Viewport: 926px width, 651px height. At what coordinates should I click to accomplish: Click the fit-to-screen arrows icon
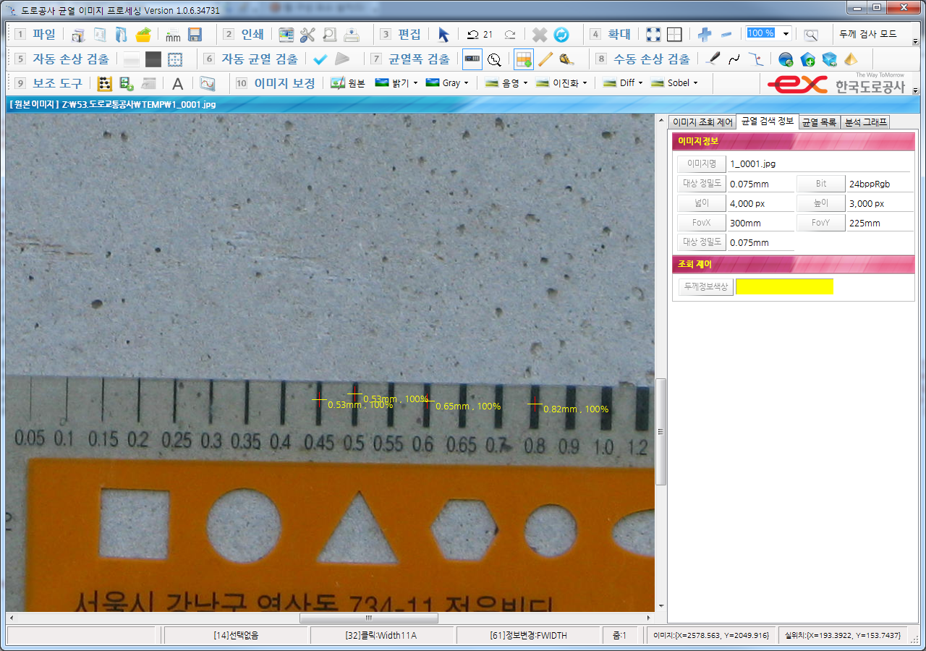[653, 35]
